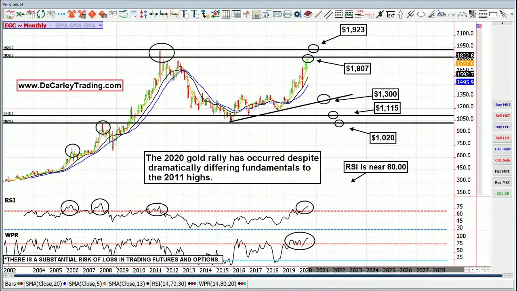Click the Sell LMT button

[x=502, y=138]
